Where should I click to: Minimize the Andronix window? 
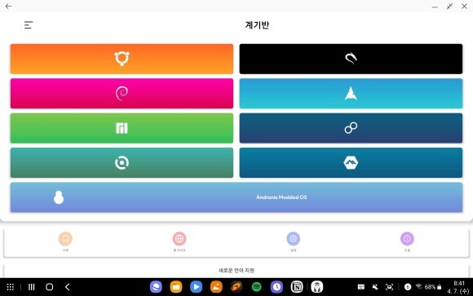[435, 7]
